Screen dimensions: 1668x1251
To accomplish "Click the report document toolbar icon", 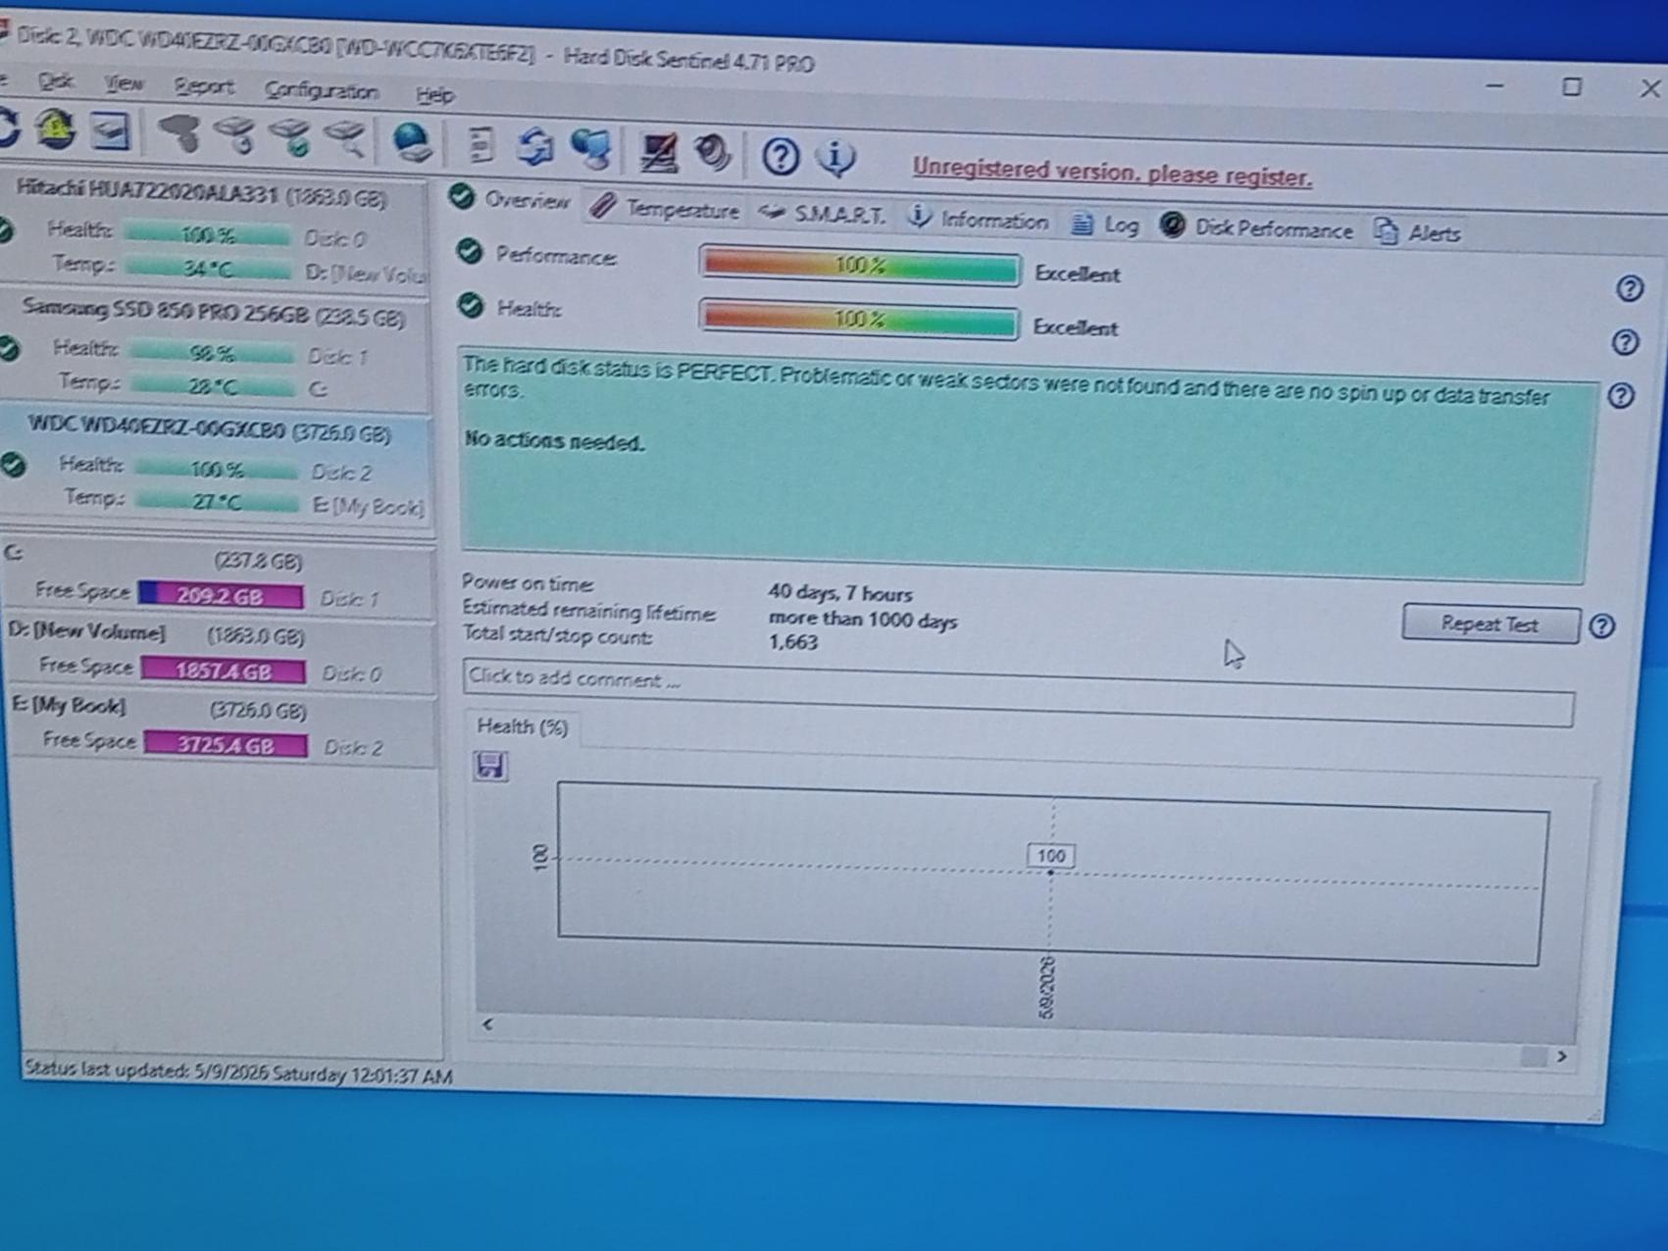I will 480,145.
